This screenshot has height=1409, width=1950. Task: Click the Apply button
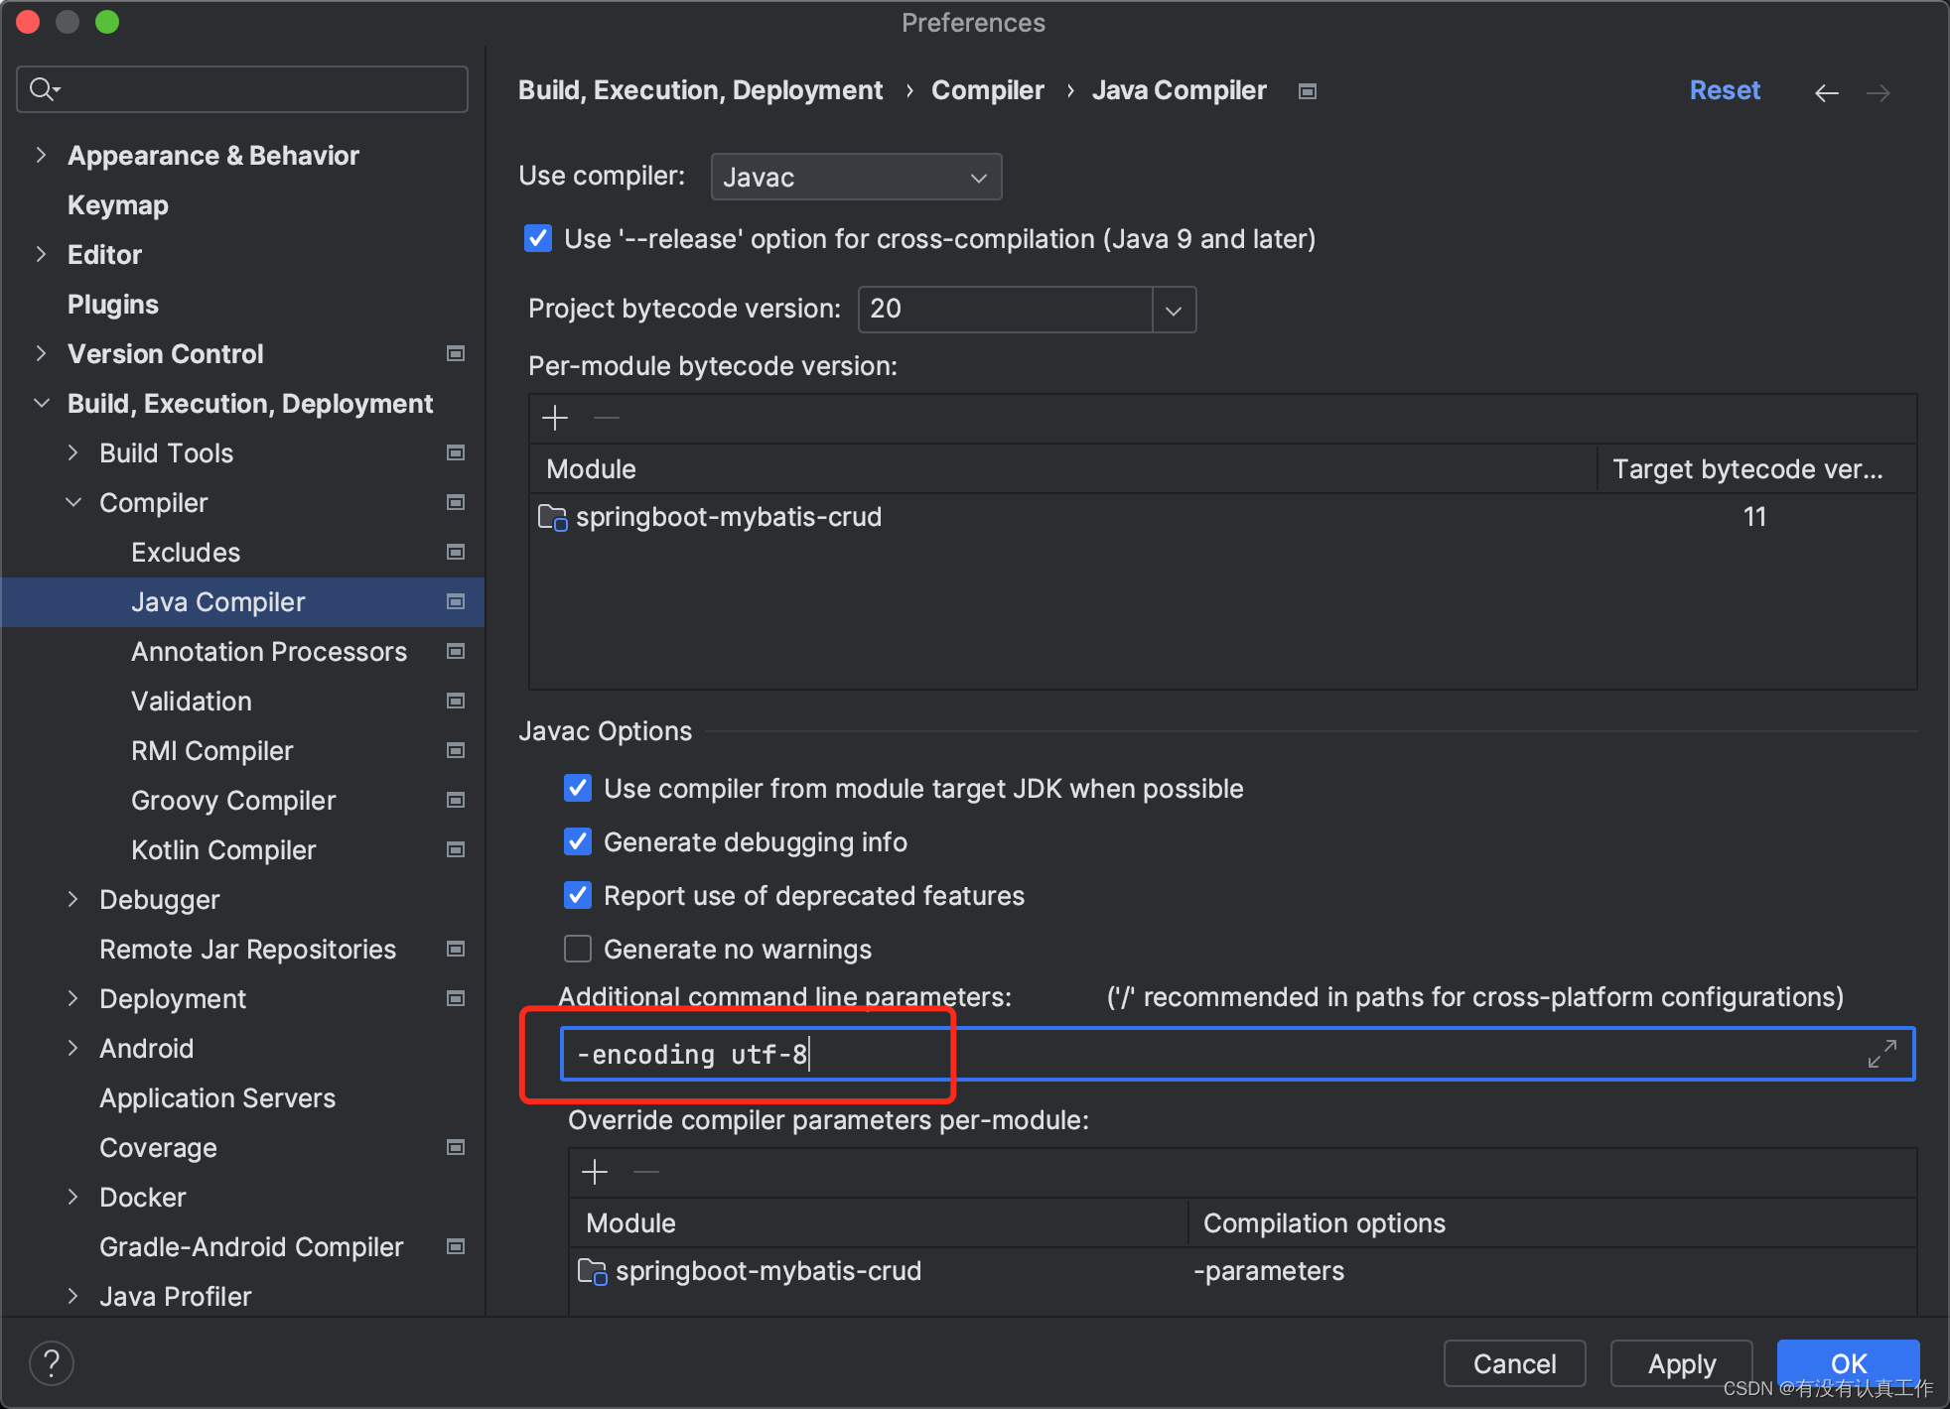point(1681,1363)
